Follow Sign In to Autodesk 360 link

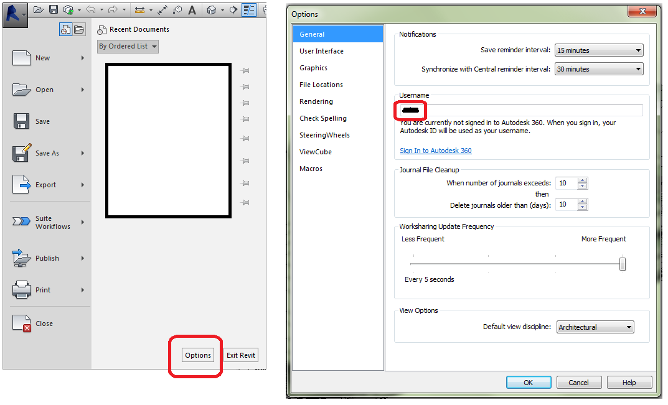tap(435, 151)
